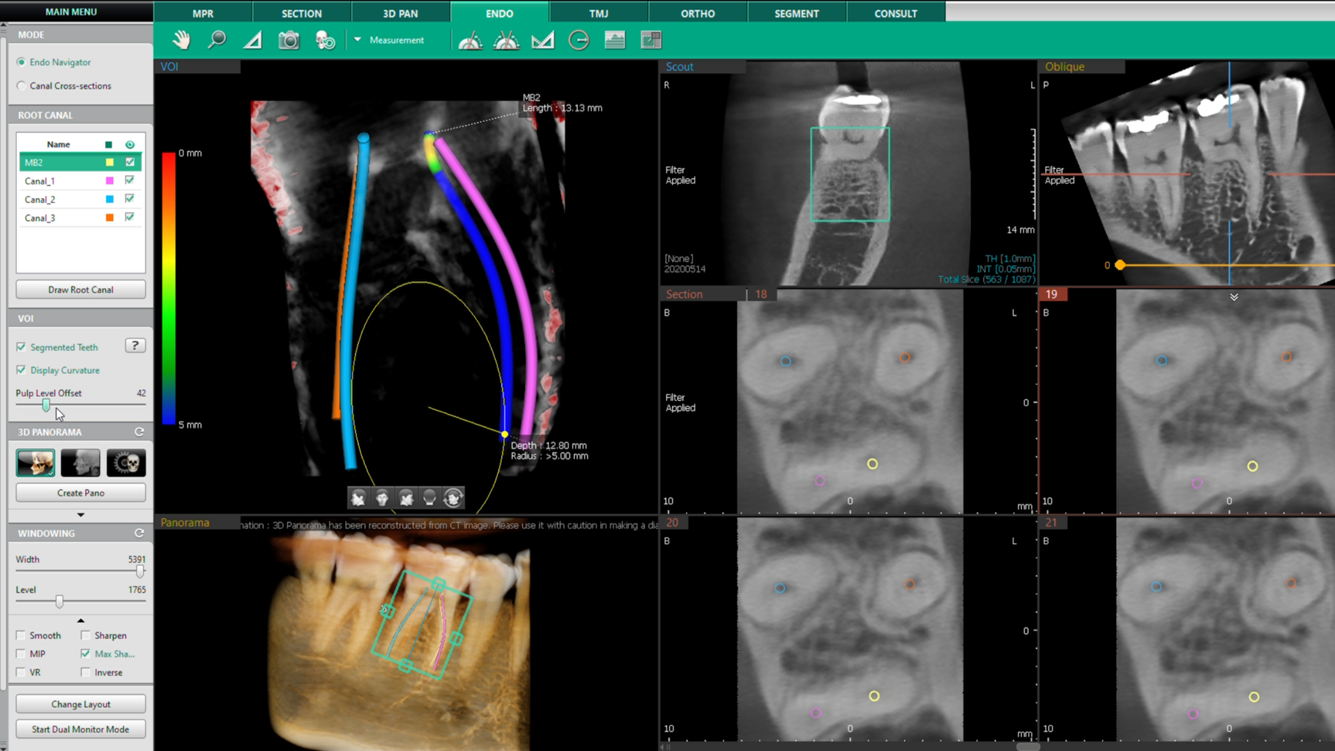Click the fourth view-orientation icon under VOI
Viewport: 1335px width, 751px height.
(x=430, y=498)
